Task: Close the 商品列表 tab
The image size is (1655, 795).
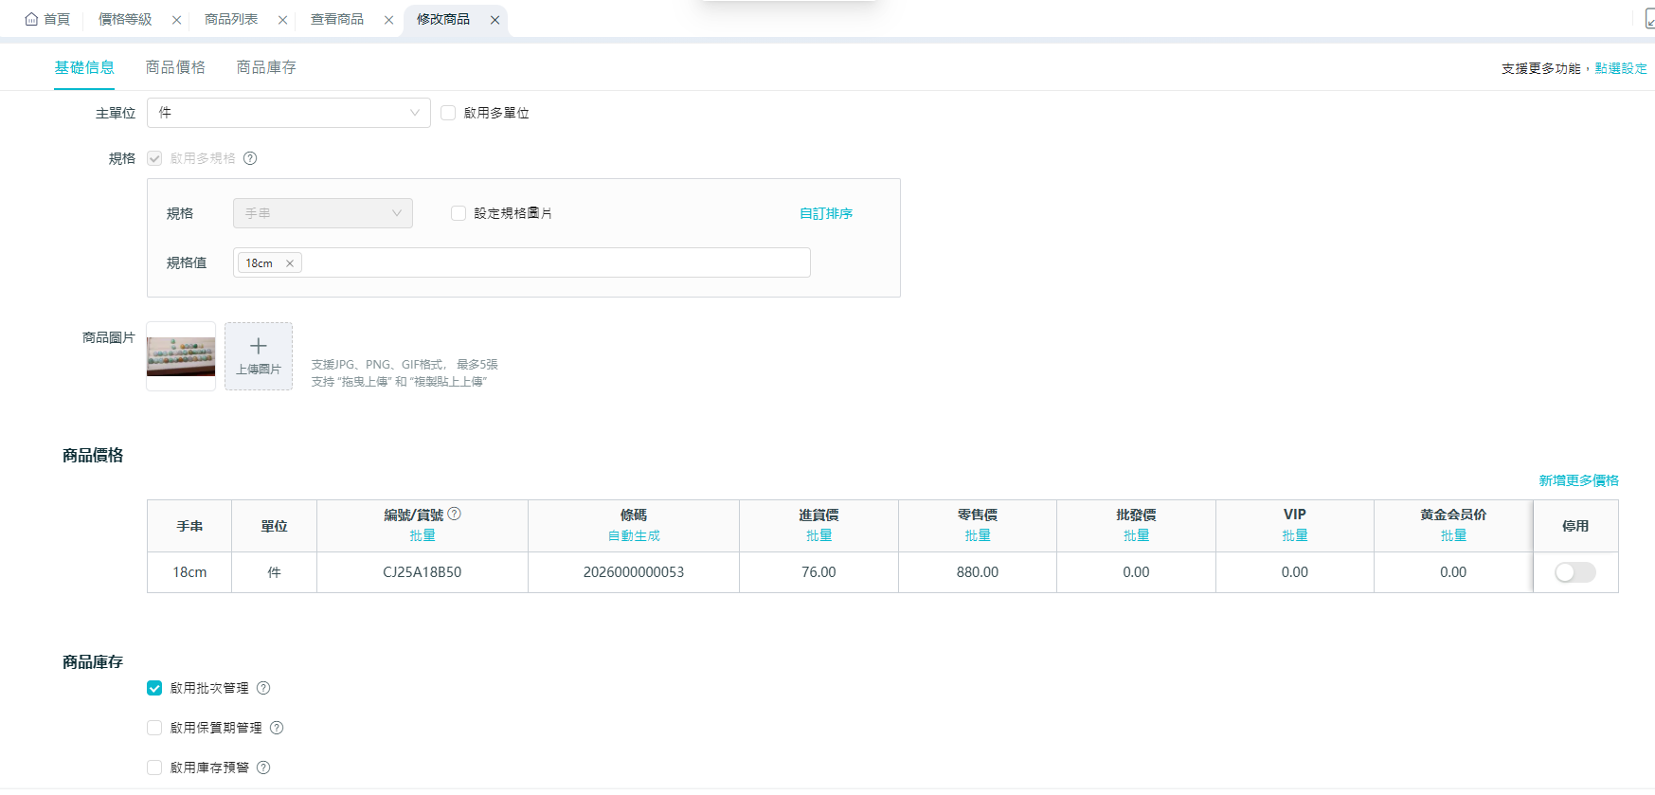Action: [x=282, y=20]
